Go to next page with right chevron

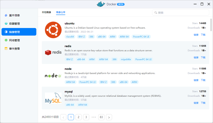coord(109,117)
